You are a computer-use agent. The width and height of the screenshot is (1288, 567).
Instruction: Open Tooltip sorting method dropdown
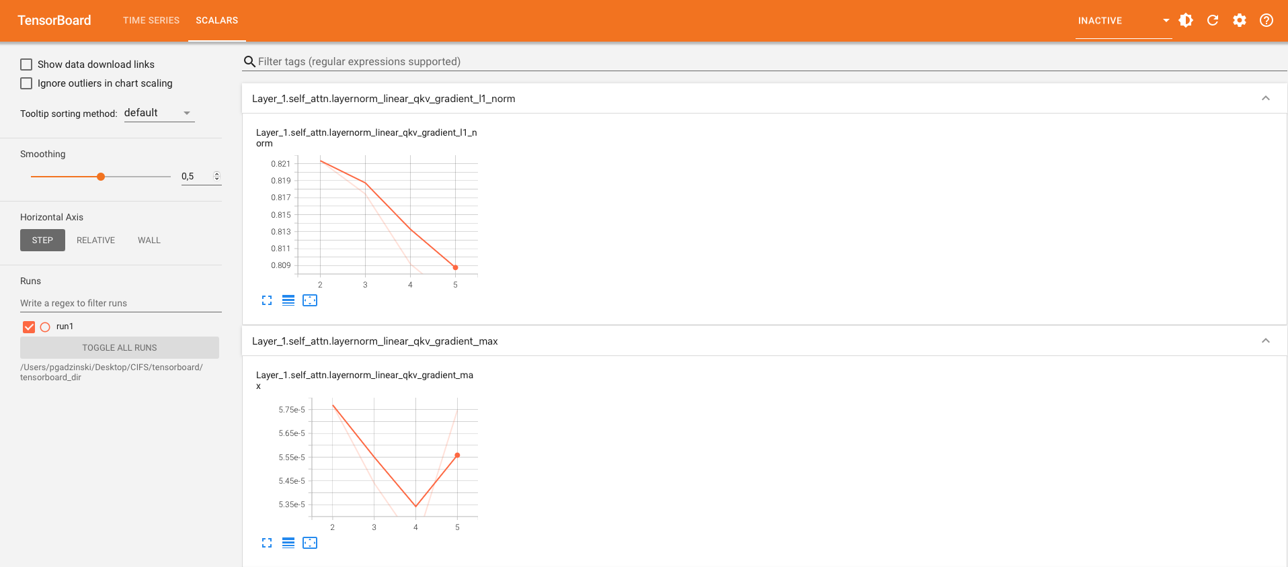coord(159,113)
